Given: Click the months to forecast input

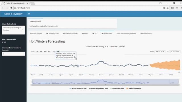Looking at the screenshot, I should (13, 54).
